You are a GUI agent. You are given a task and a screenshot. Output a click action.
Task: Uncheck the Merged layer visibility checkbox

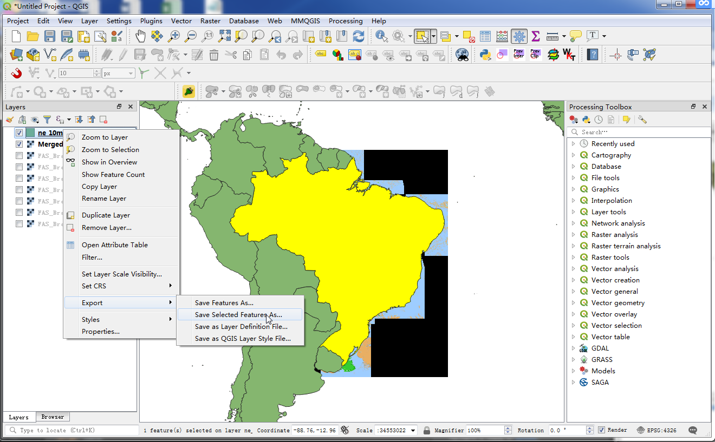[x=19, y=144]
